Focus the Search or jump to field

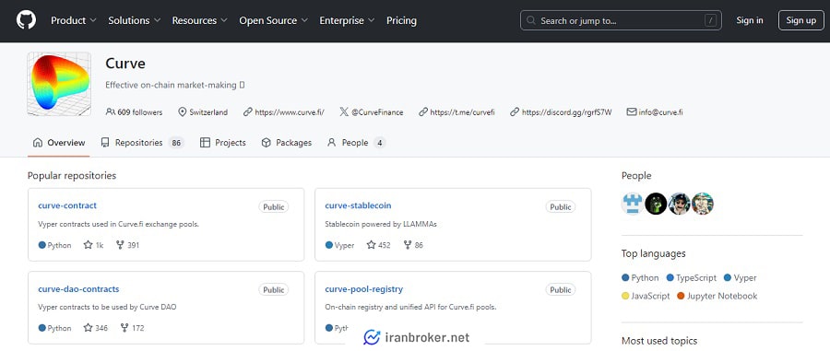click(x=621, y=20)
